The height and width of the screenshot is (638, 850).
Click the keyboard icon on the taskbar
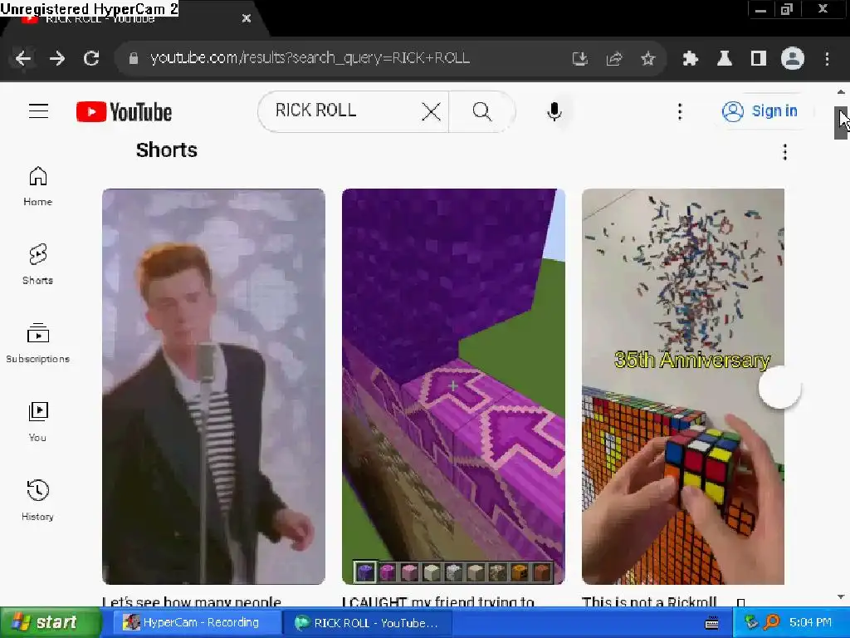point(711,623)
